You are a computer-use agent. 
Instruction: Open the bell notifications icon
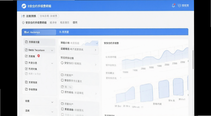click(174, 6)
